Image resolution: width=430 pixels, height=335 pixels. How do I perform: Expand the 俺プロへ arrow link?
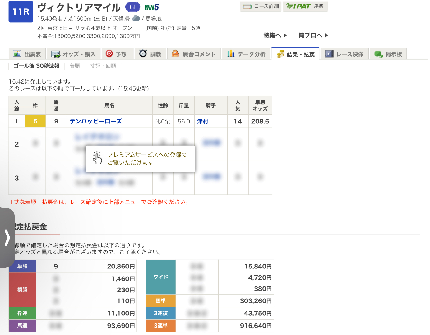tap(313, 35)
